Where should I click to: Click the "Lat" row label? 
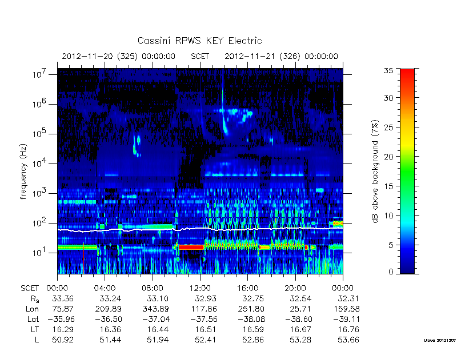tap(33, 320)
